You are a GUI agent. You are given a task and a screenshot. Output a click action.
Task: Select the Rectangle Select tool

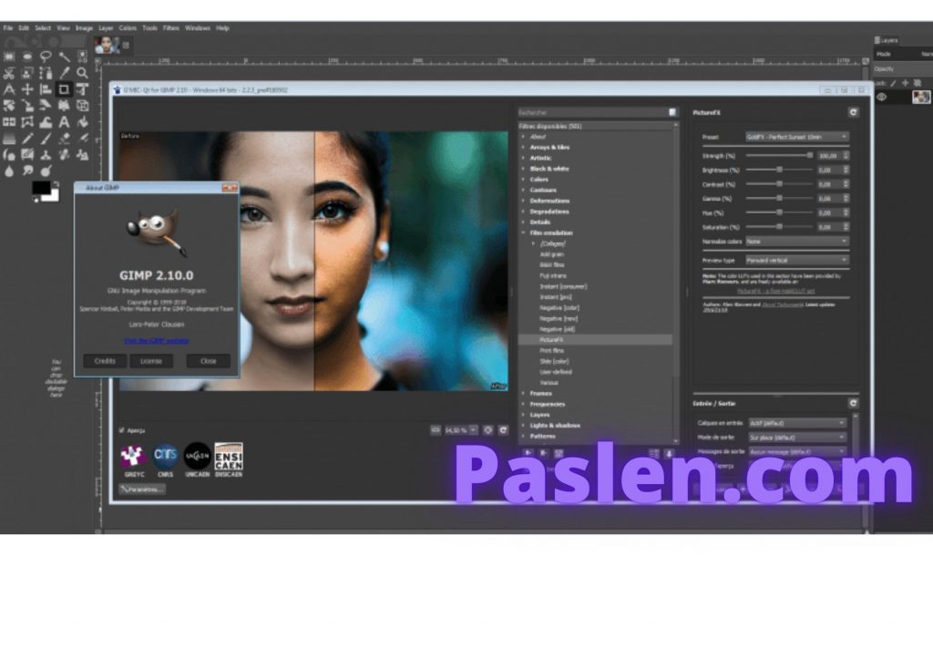(x=9, y=57)
